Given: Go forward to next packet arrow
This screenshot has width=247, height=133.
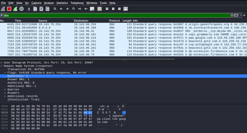Looking at the screenshot, I should (x=67, y=9).
